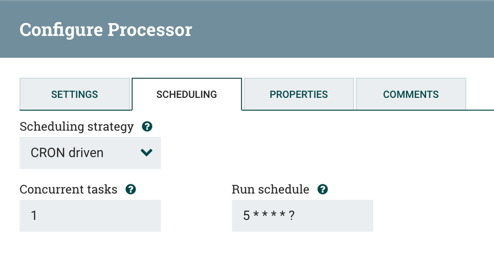Click the Scheduling strategy label
This screenshot has height=254, width=494.
pos(77,127)
